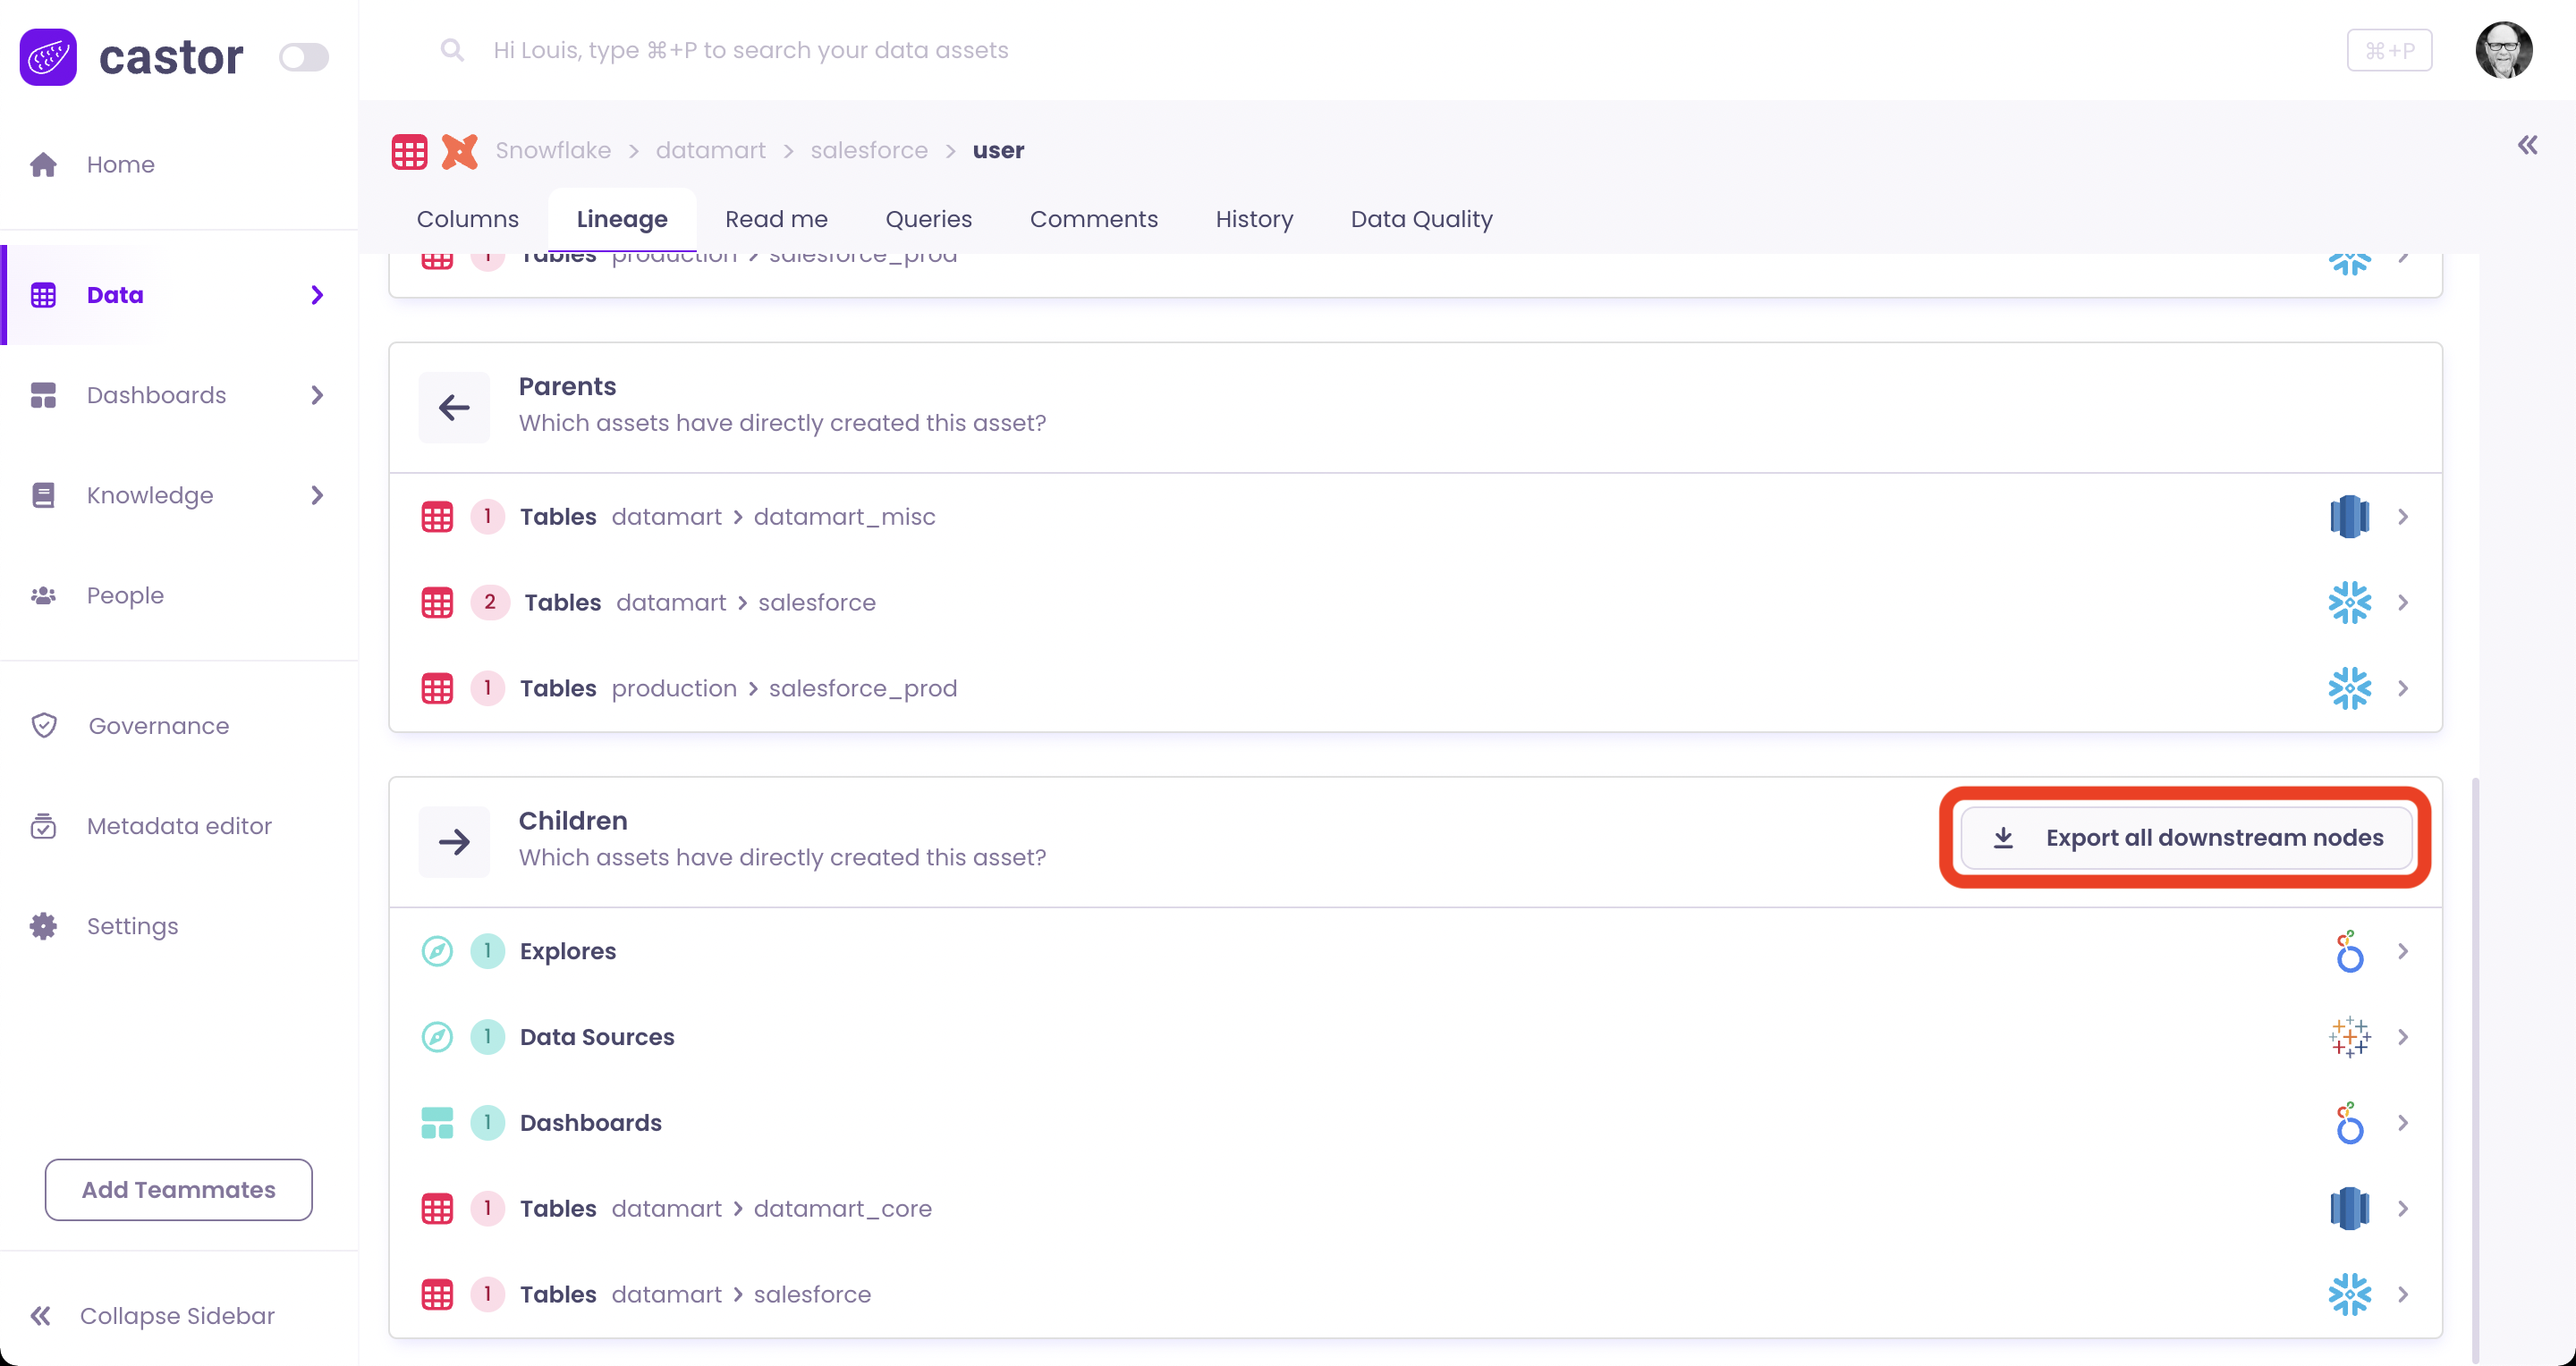This screenshot has height=1366, width=2576.
Task: Expand the Dashboards sidebar chevron
Action: tap(317, 396)
